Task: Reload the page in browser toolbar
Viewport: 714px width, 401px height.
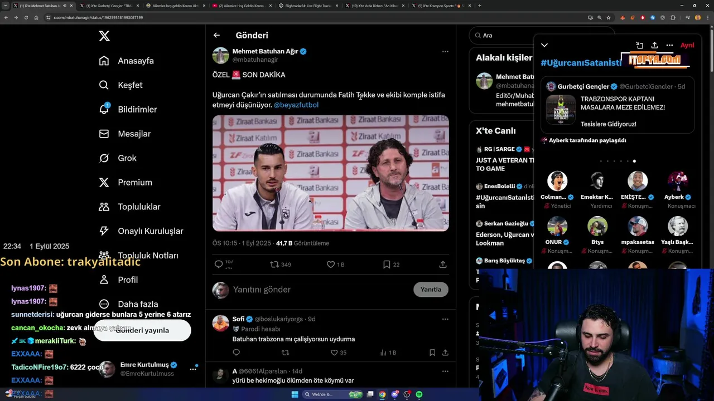Action: 26,17
